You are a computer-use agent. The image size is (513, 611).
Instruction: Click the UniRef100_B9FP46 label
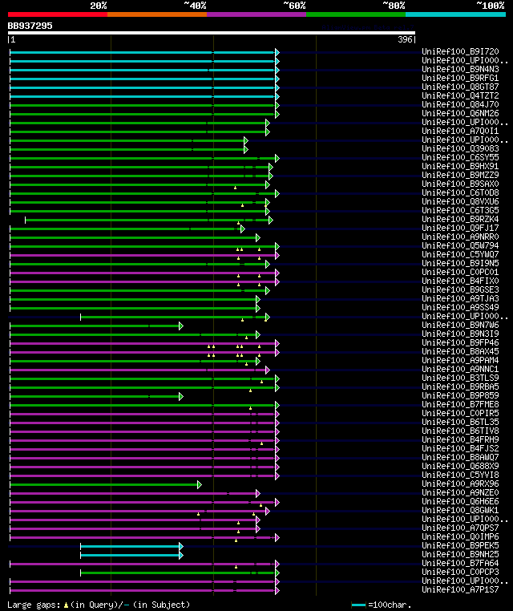(x=460, y=342)
